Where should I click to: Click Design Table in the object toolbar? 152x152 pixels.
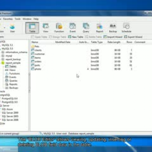(57, 37)
